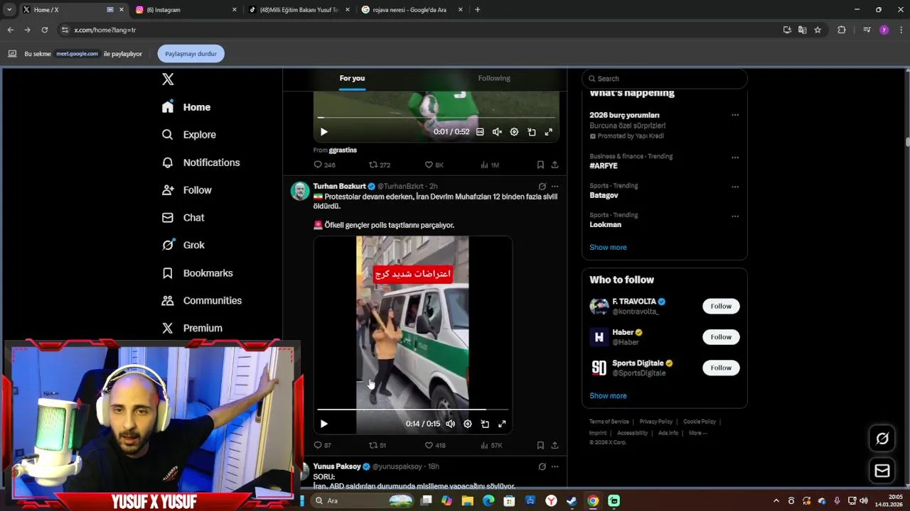
Task: Open Notifications in the sidebar
Action: tap(200, 163)
